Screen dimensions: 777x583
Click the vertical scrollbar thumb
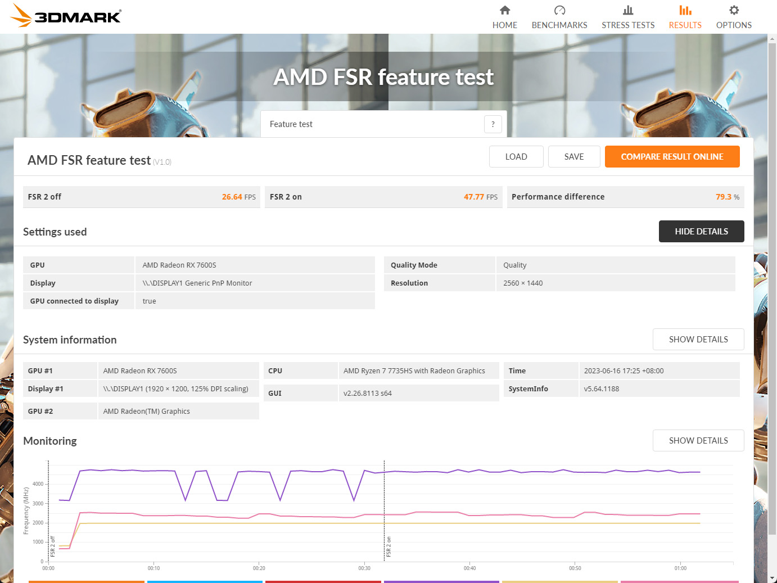(773, 281)
